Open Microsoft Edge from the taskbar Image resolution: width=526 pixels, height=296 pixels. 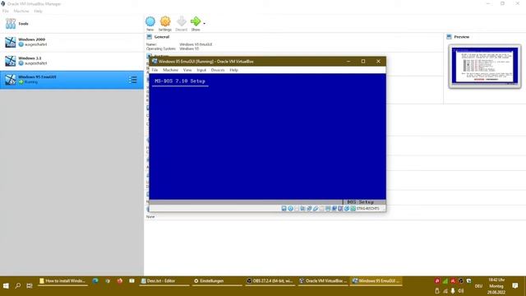[x=95, y=281]
